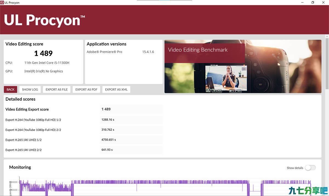Click the 11th Gen Intel Core i5-11300H text
Screen dimensions: 329x196
point(47,63)
